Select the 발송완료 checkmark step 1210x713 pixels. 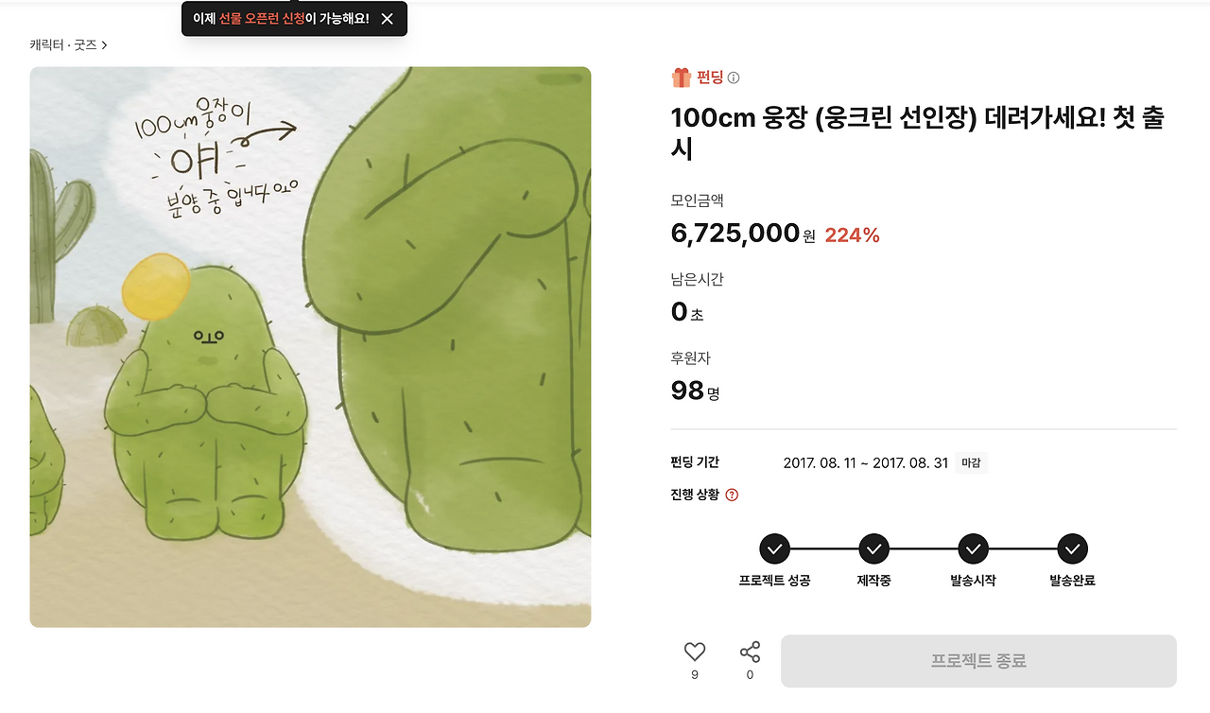[x=1072, y=548]
